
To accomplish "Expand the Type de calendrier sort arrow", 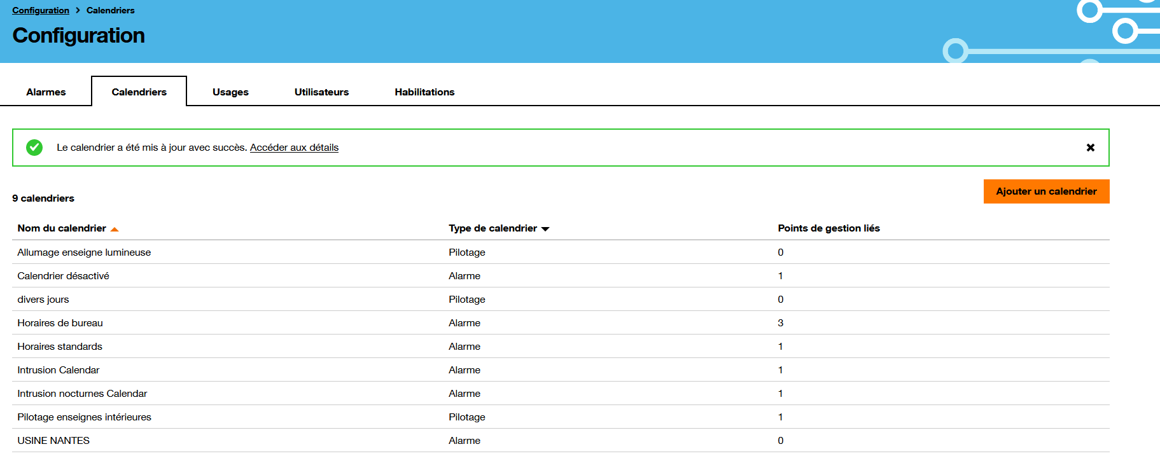I will 545,229.
